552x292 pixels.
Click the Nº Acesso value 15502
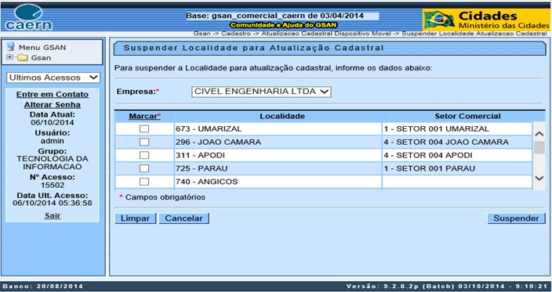(x=53, y=186)
